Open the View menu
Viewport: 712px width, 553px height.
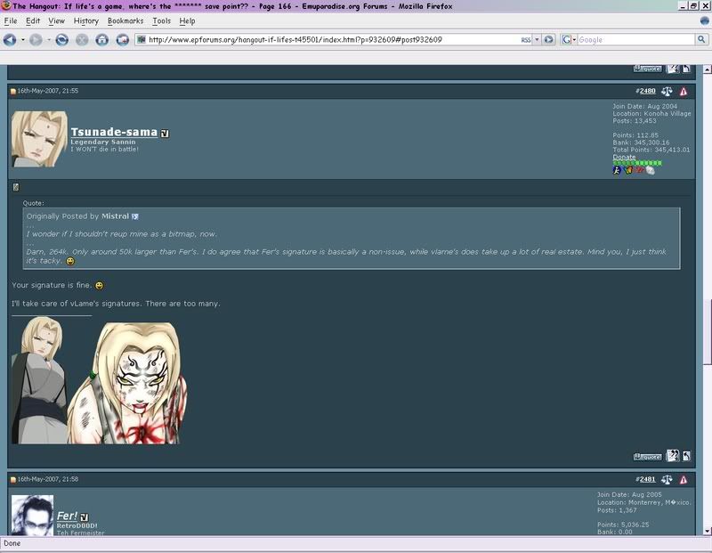point(56,20)
